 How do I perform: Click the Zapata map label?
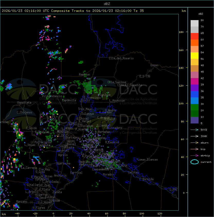click(57, 192)
